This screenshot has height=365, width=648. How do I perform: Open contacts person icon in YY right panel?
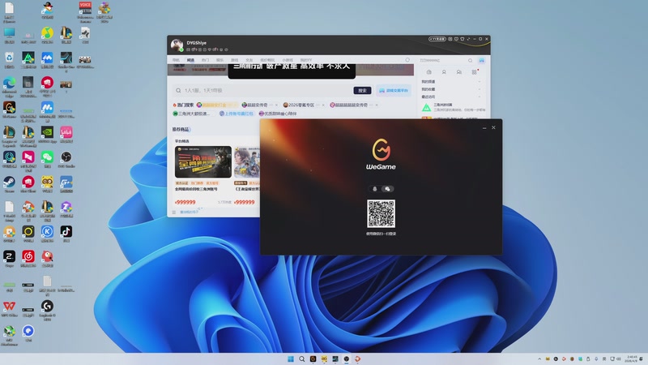(444, 72)
